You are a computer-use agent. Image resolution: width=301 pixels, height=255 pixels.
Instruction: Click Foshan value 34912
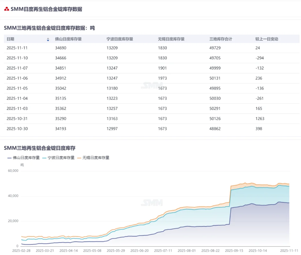pos(61,78)
